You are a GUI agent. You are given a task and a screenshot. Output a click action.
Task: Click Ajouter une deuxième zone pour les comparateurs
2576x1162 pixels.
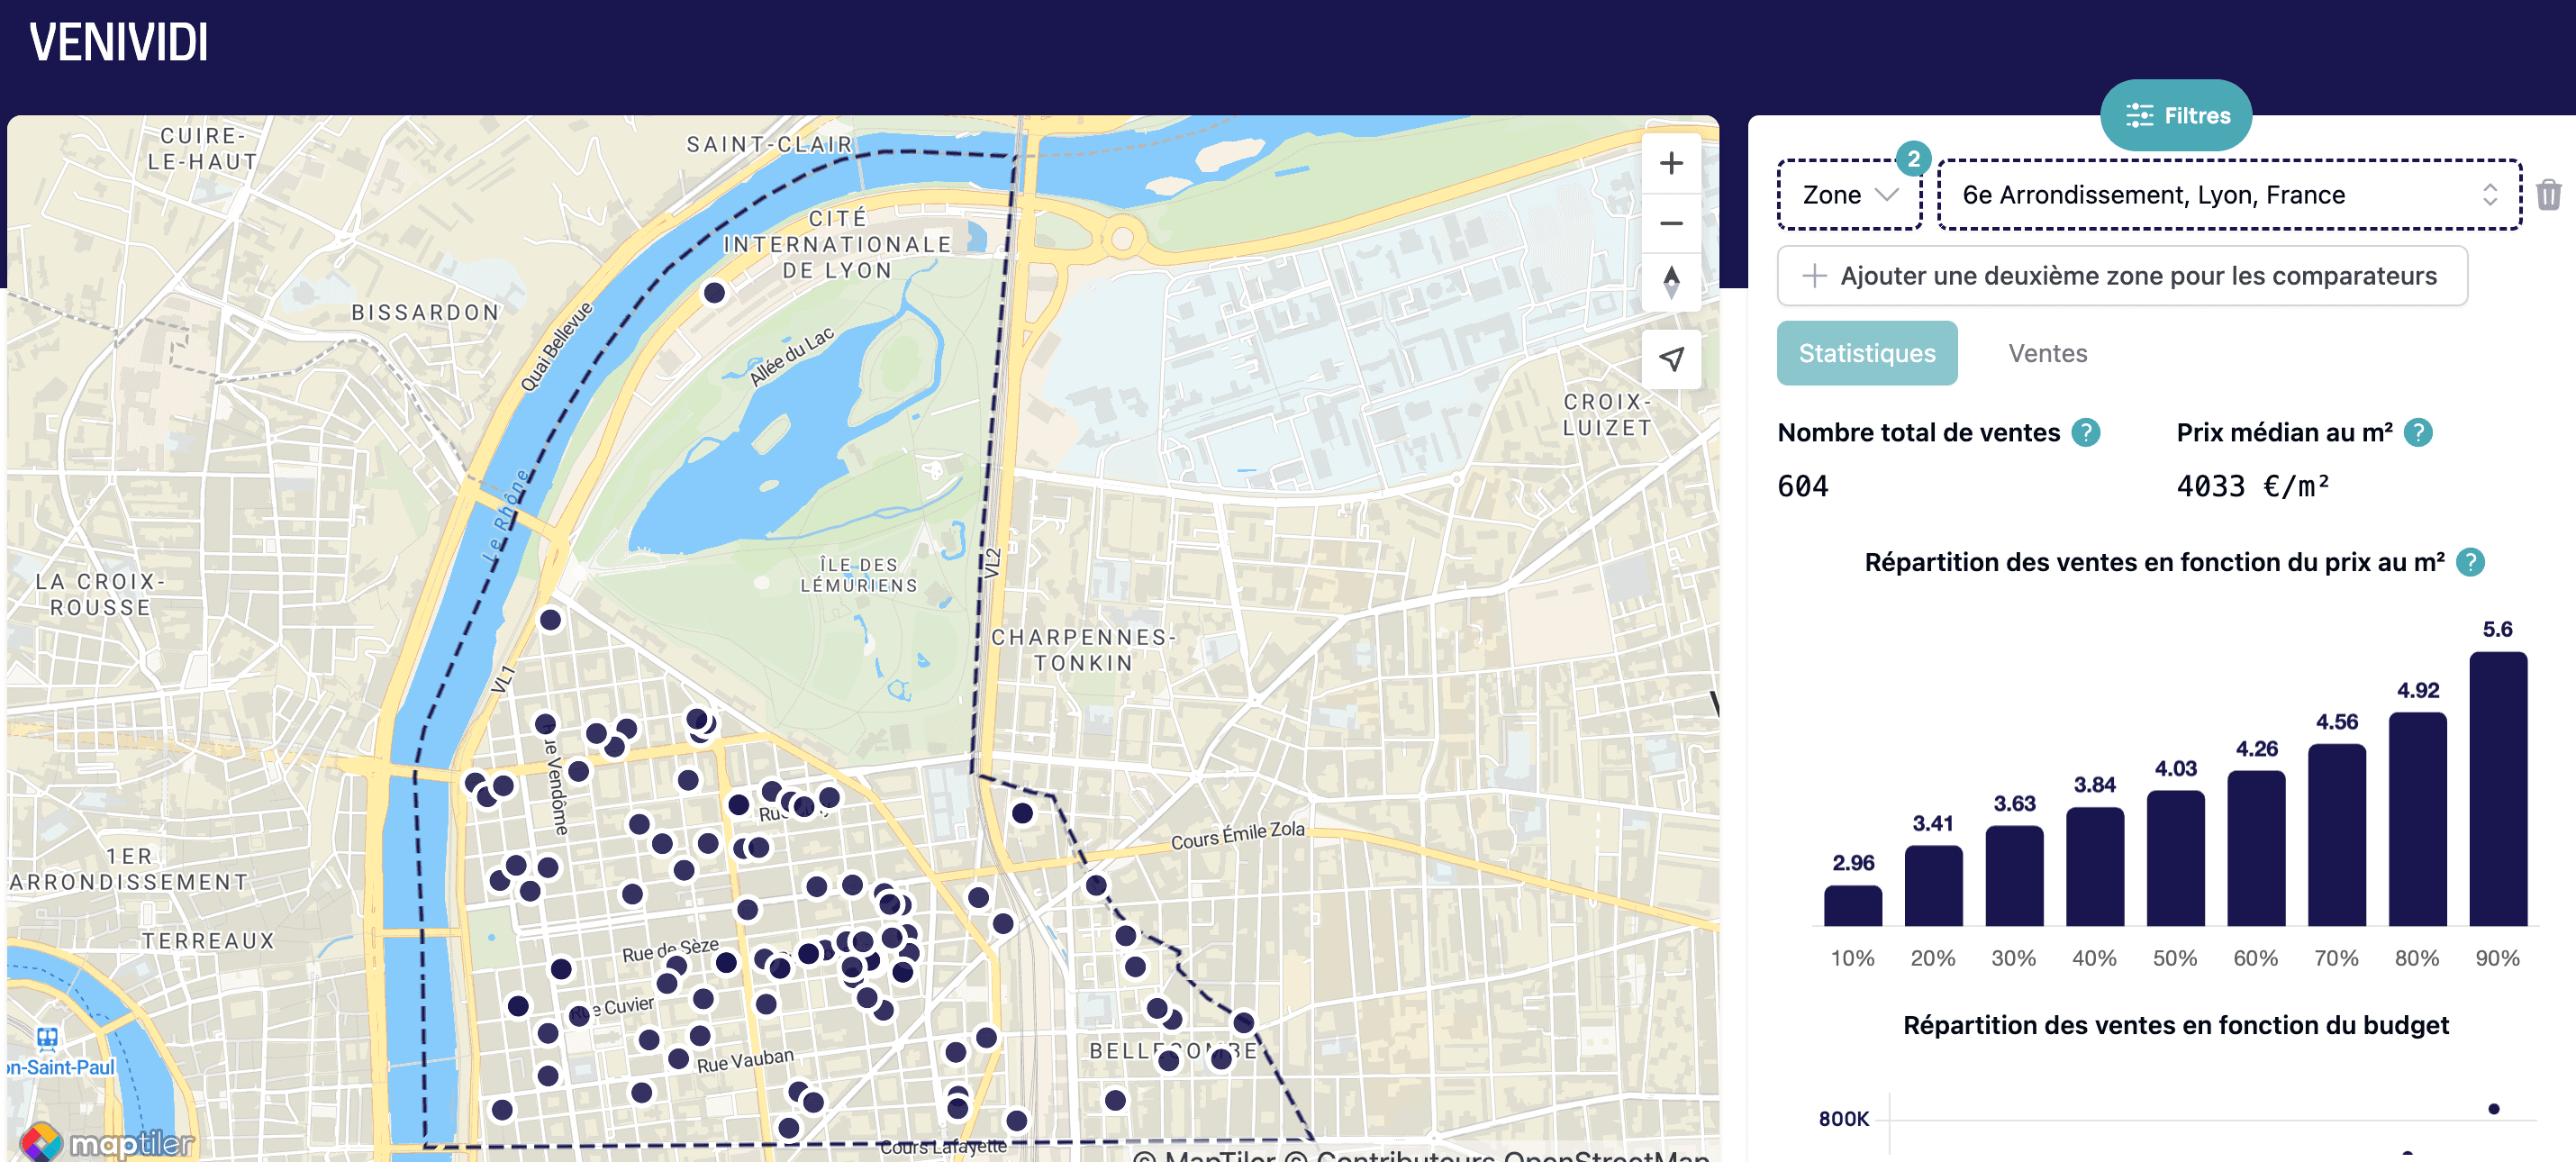[2122, 275]
